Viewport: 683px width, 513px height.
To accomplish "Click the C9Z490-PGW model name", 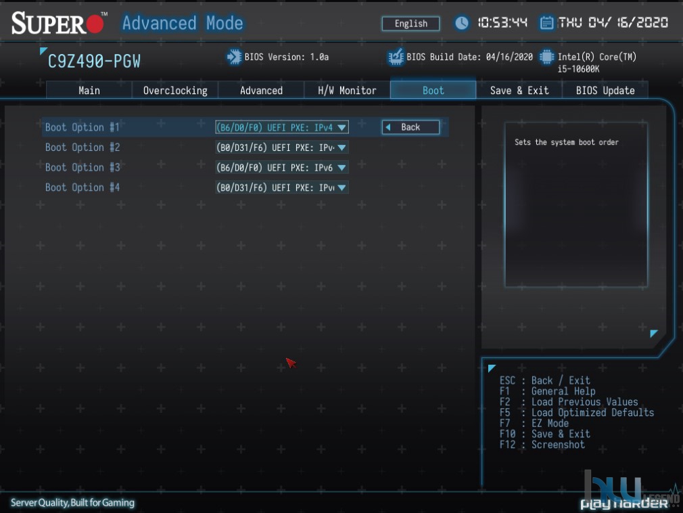I will point(94,62).
